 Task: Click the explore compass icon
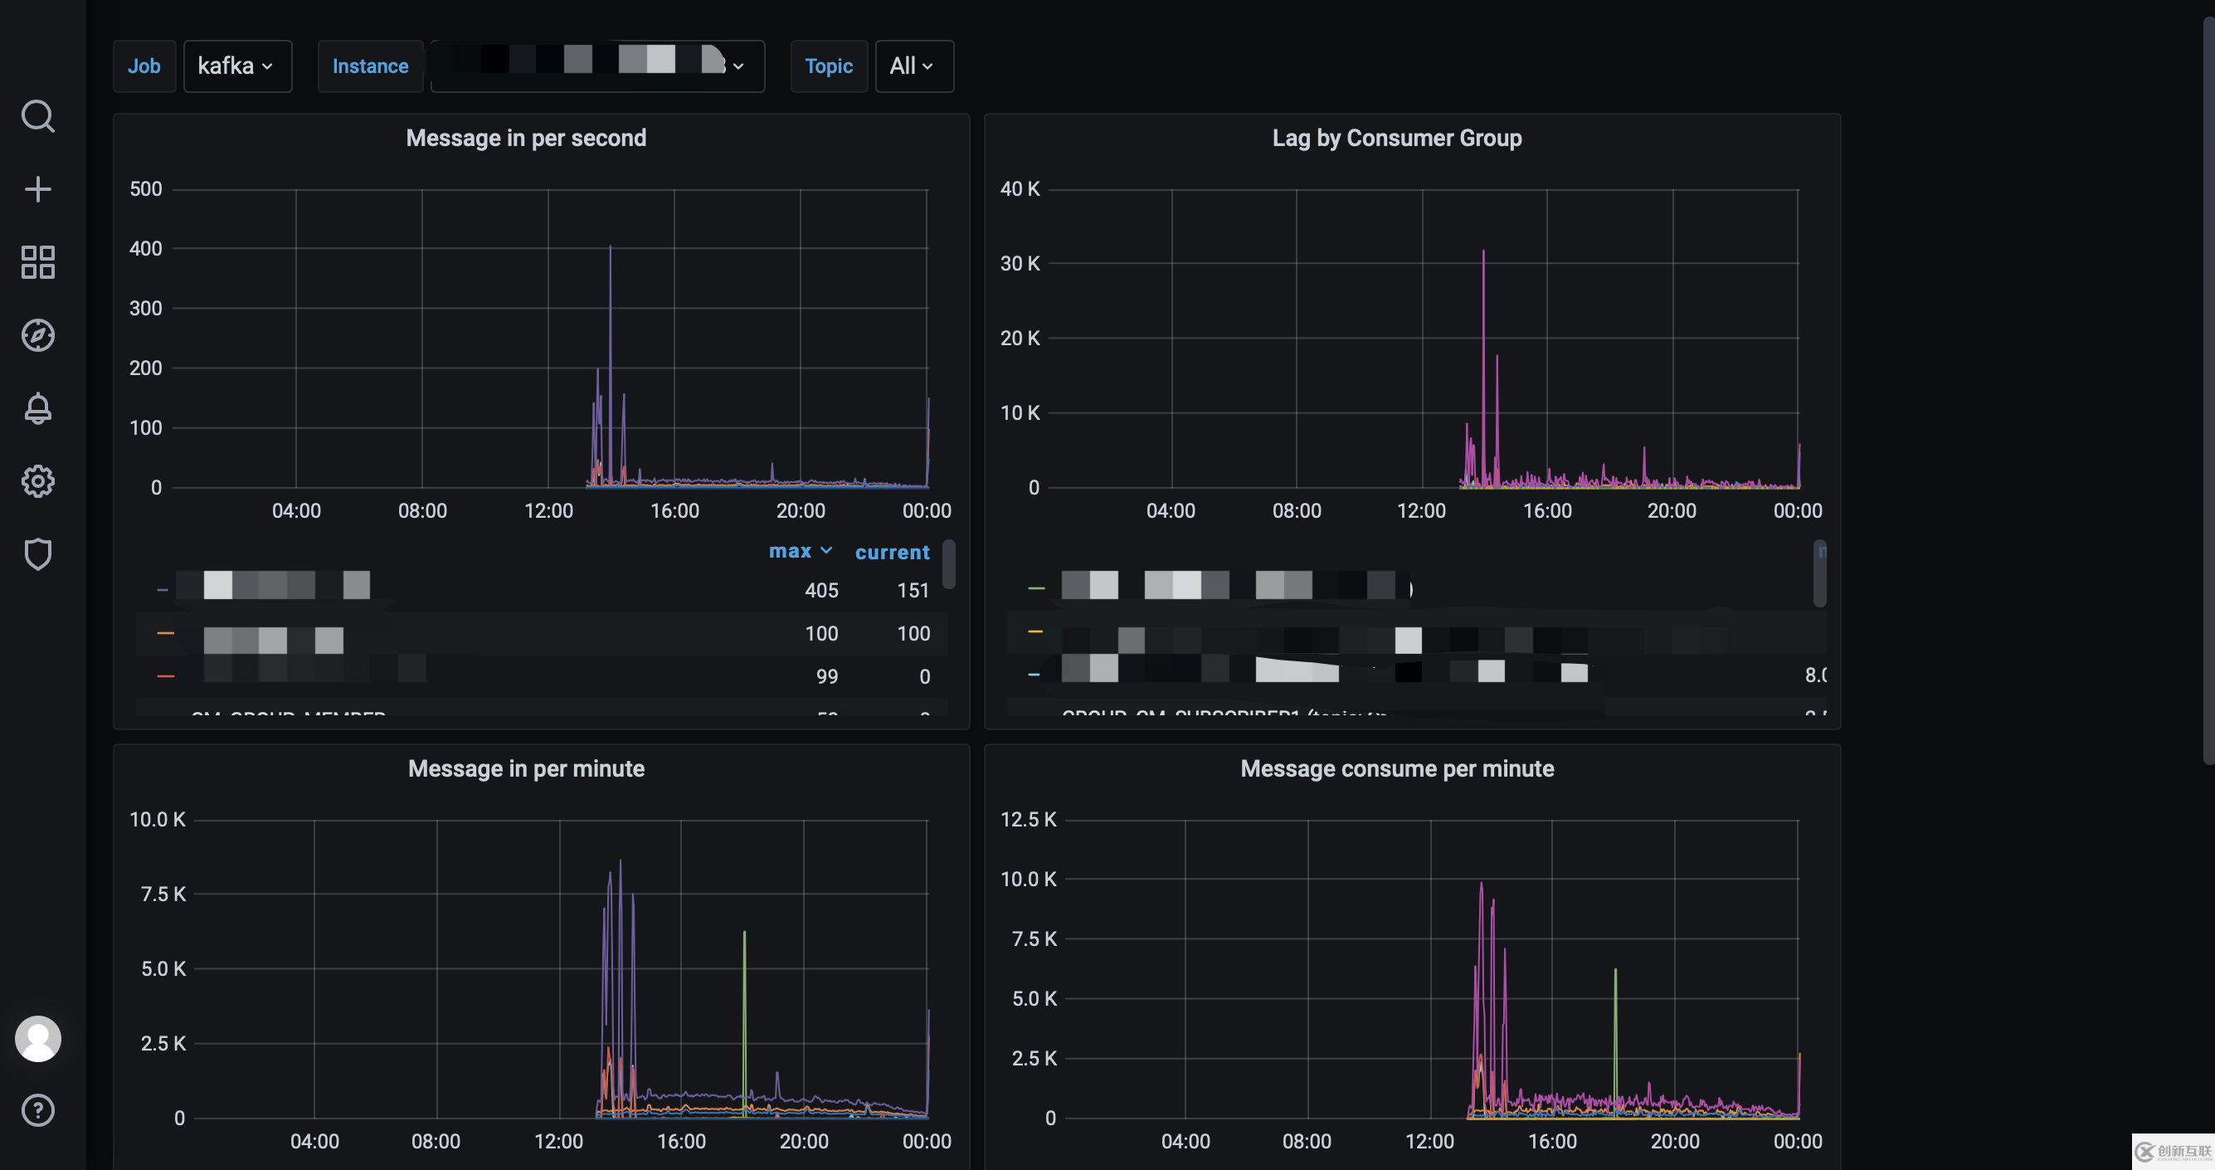click(38, 336)
